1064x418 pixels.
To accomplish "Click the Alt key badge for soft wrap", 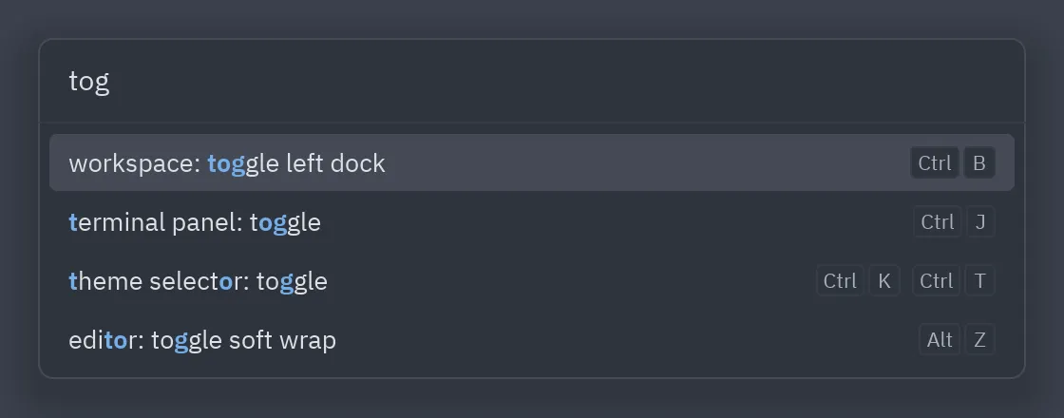I will click(940, 340).
